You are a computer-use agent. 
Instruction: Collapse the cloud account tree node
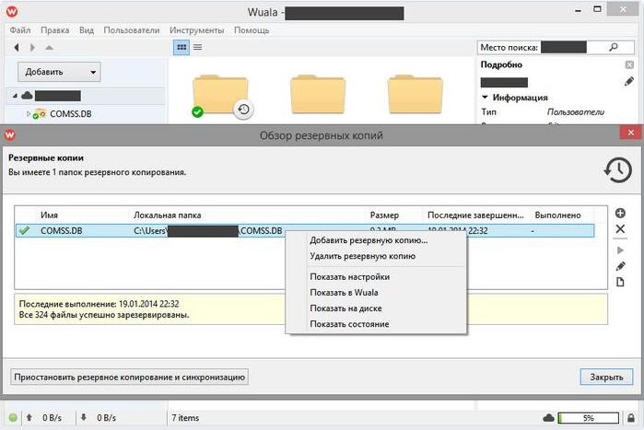15,96
